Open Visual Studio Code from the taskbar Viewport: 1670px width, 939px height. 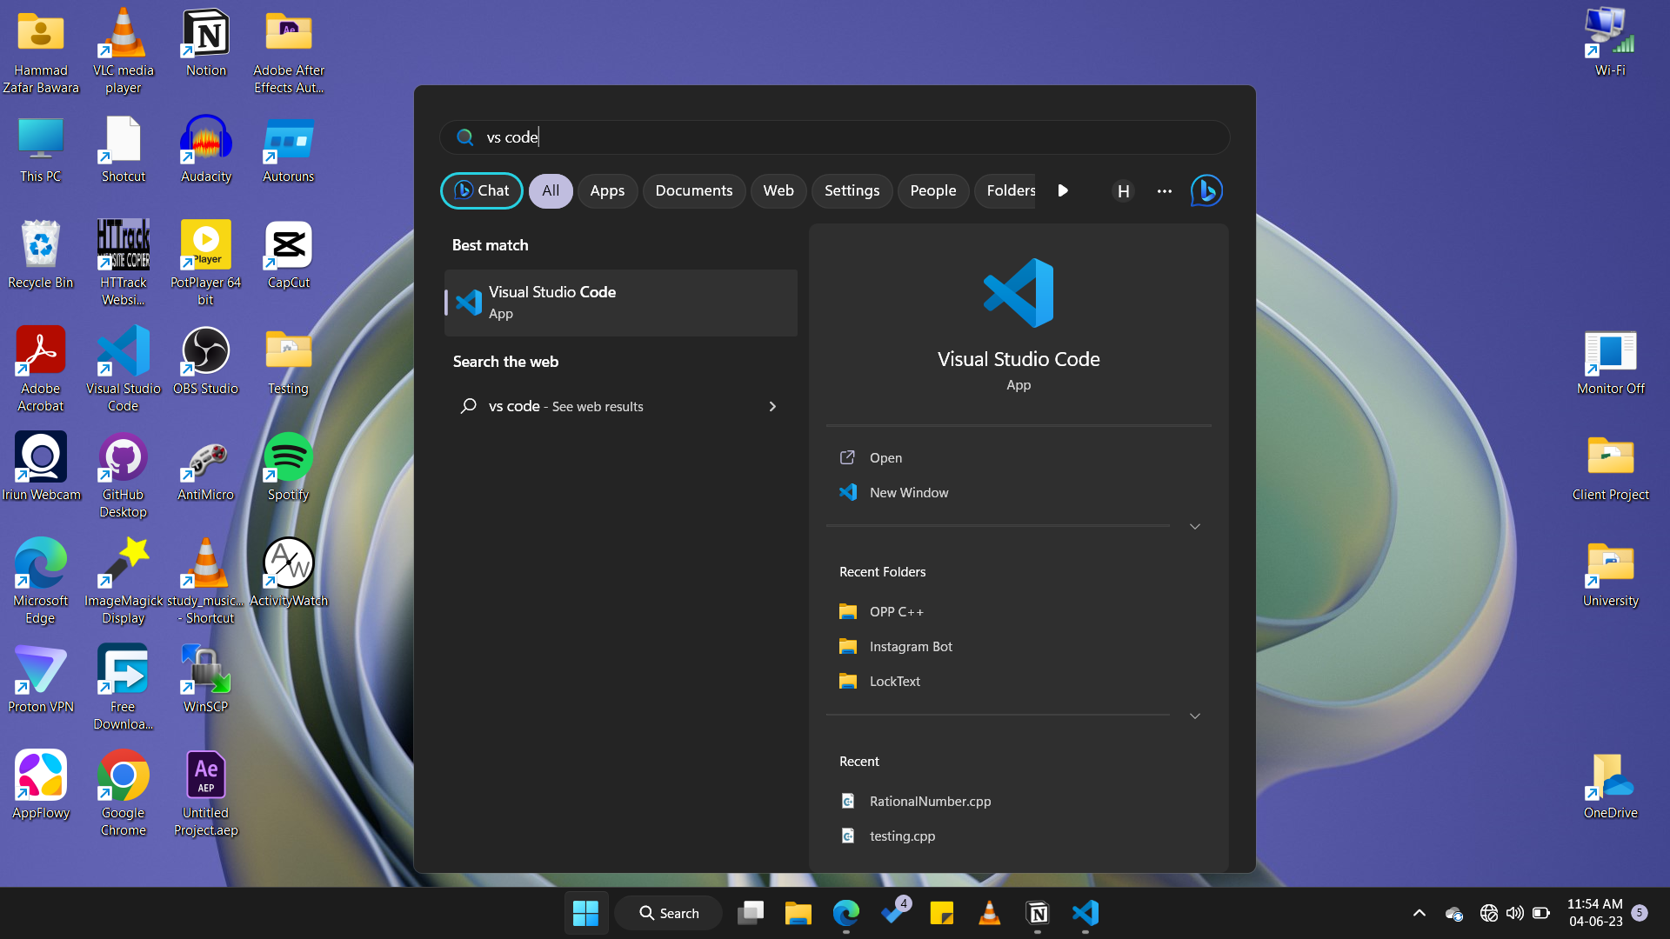pos(1085,913)
